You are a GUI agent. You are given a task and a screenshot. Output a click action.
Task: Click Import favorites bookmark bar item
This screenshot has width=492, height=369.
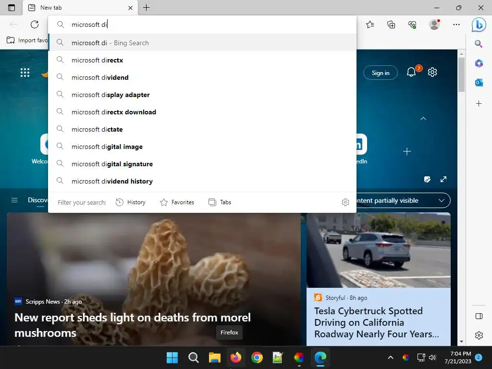coord(27,40)
